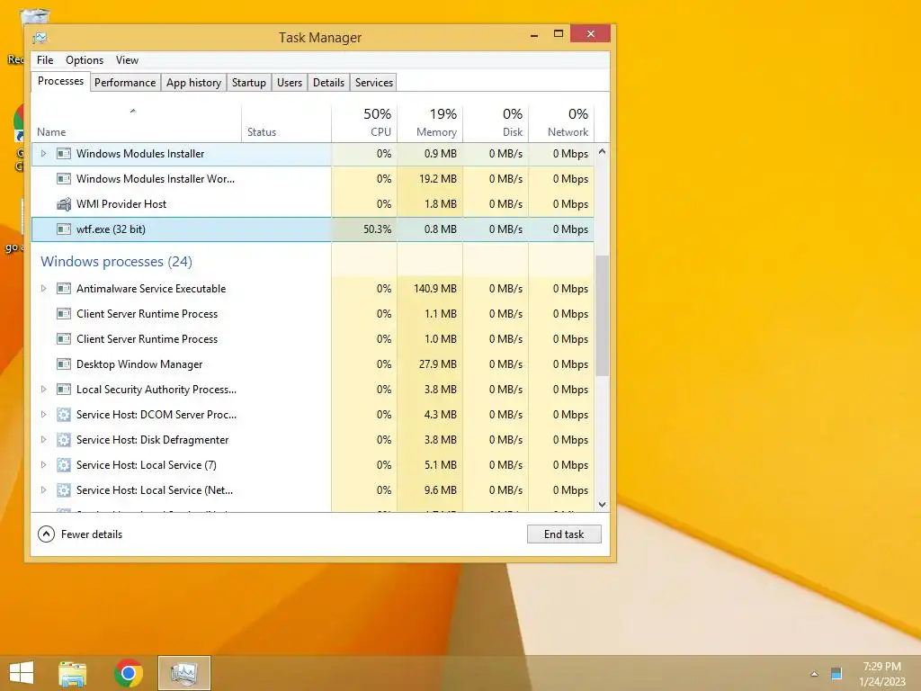
Task: Click the WMI Provider Host icon
Action: coord(64,204)
